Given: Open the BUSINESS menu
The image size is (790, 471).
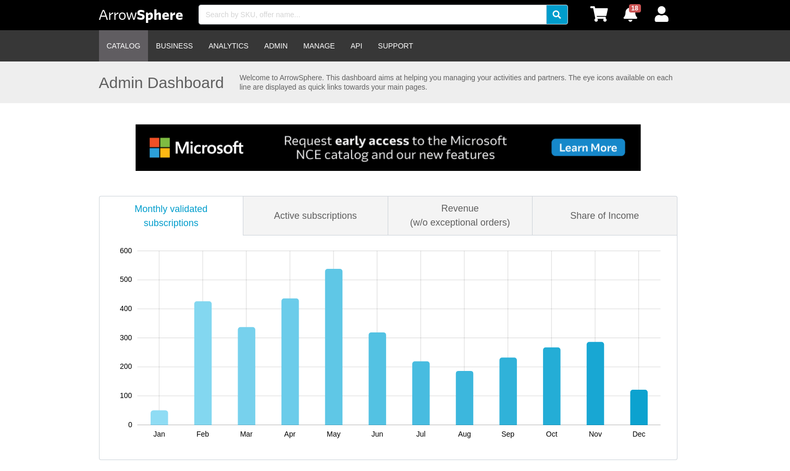Looking at the screenshot, I should [x=174, y=46].
